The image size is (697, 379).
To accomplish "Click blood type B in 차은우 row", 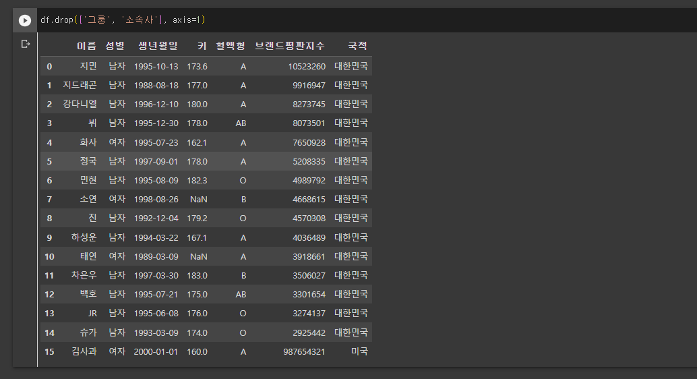I will [243, 275].
